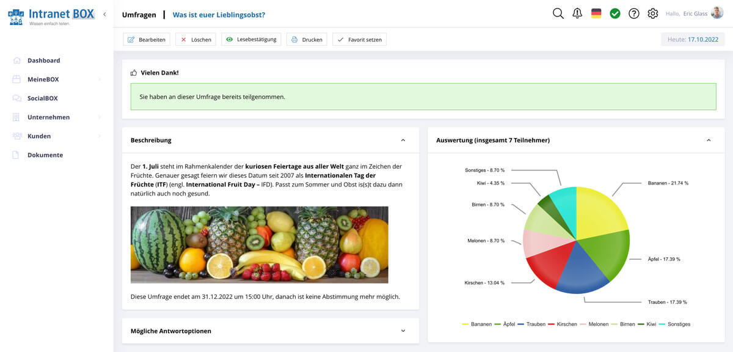Click the green checkmark status icon
This screenshot has width=733, height=352.
coord(615,13)
